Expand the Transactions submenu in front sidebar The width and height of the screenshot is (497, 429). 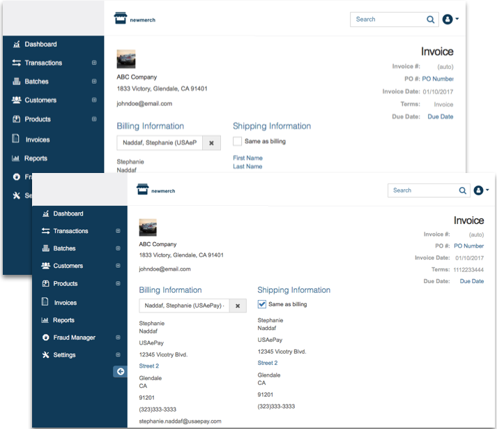pyautogui.click(x=118, y=231)
